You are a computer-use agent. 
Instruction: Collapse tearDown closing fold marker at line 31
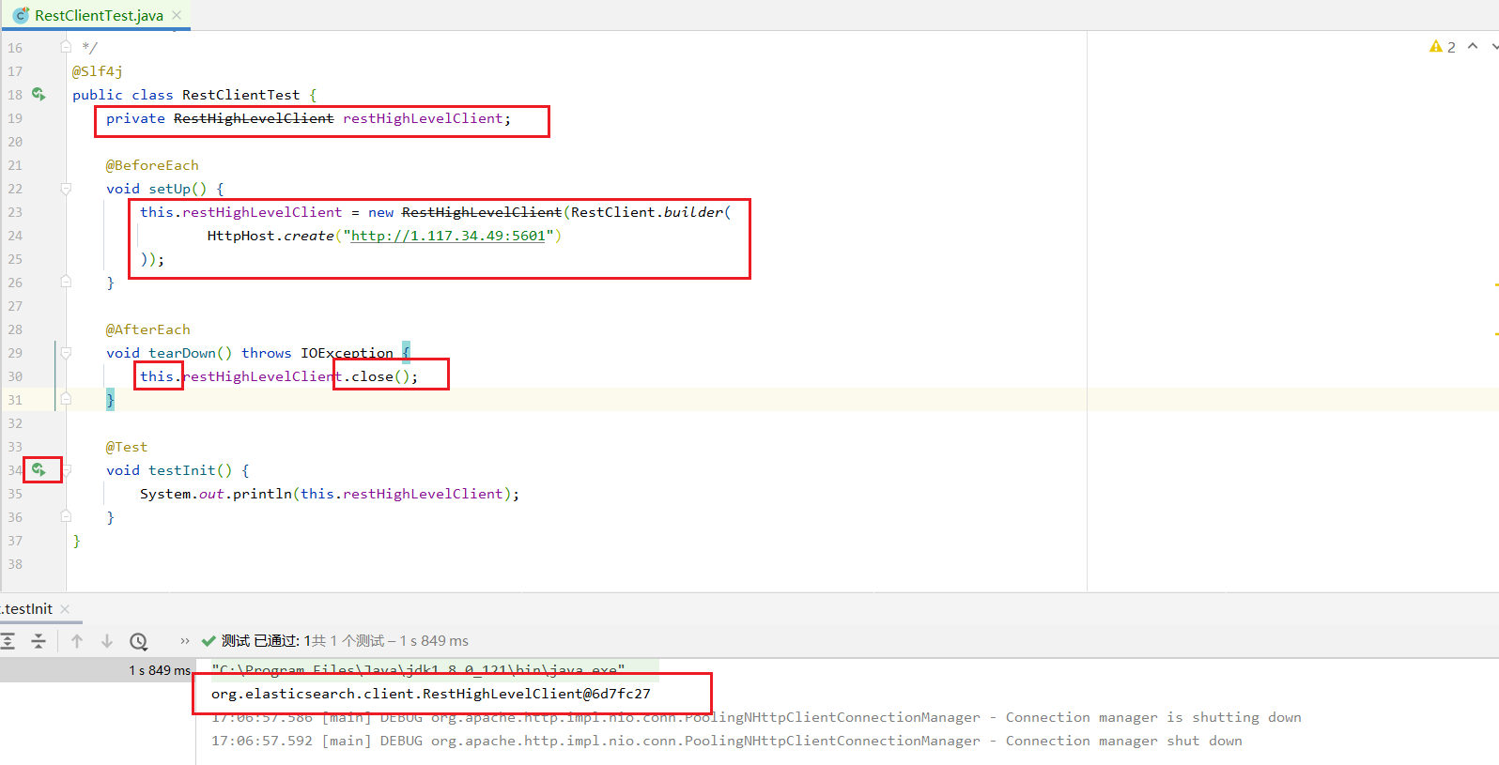tap(66, 398)
